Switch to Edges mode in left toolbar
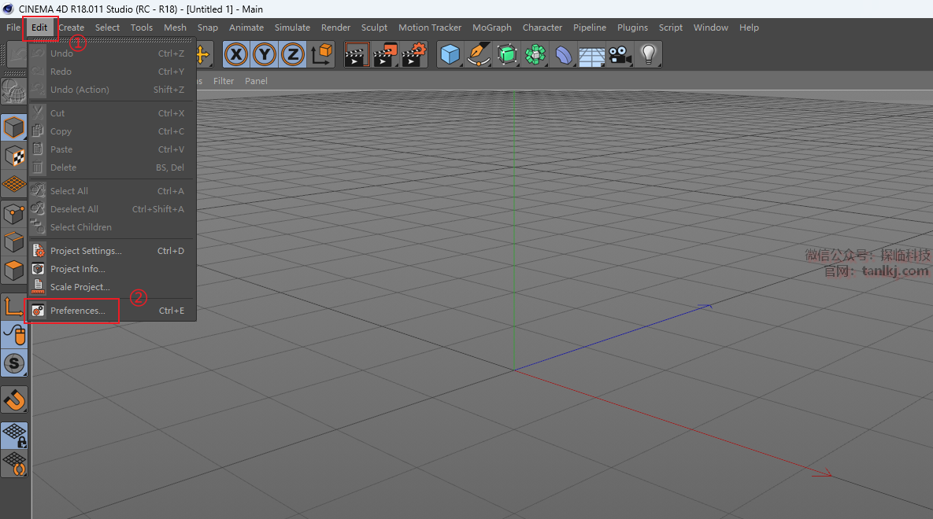Screen dimensions: 933x519 (14, 241)
